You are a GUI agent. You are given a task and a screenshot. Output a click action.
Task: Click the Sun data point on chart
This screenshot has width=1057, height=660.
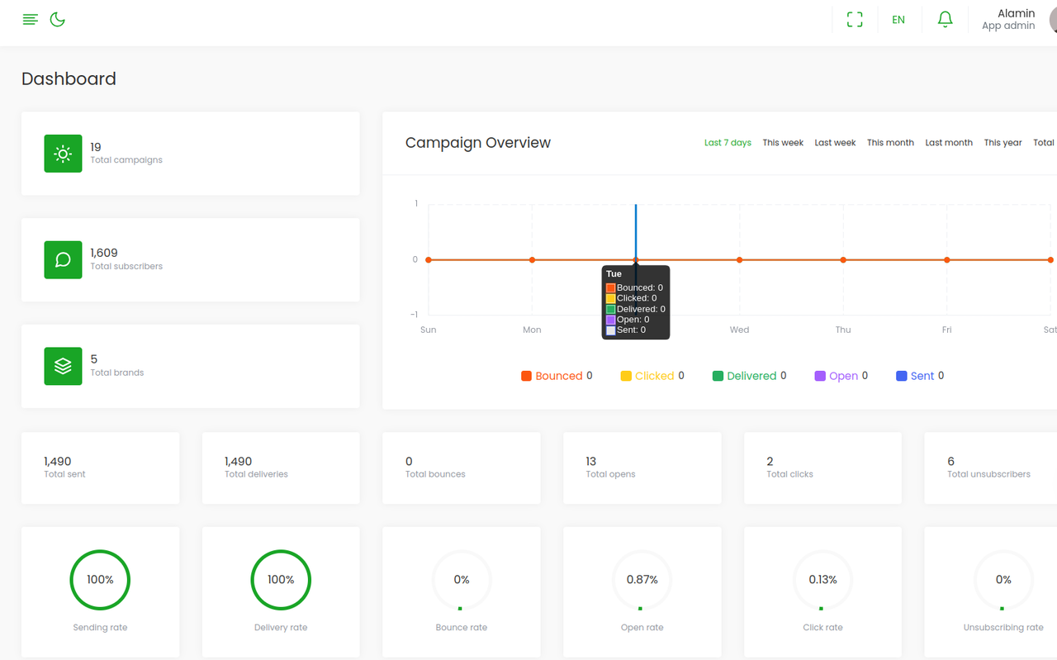coord(429,260)
